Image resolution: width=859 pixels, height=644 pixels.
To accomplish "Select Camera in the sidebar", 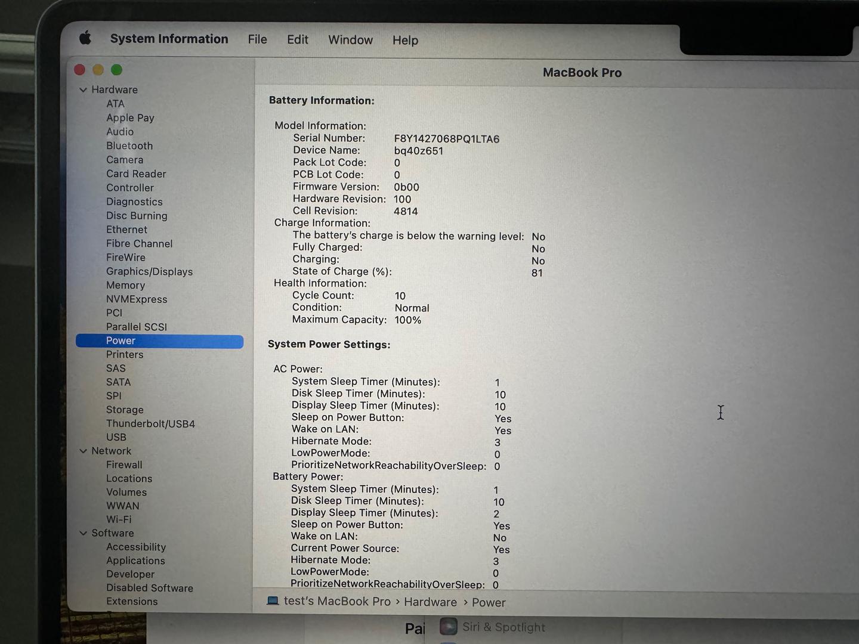I will coord(125,160).
